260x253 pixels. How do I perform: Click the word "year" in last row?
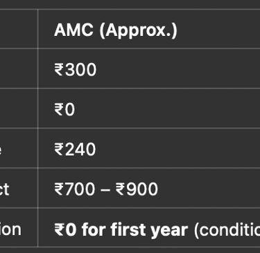coord(168,231)
